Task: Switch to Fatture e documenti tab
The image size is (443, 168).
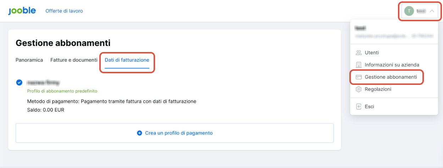Action: (74, 60)
